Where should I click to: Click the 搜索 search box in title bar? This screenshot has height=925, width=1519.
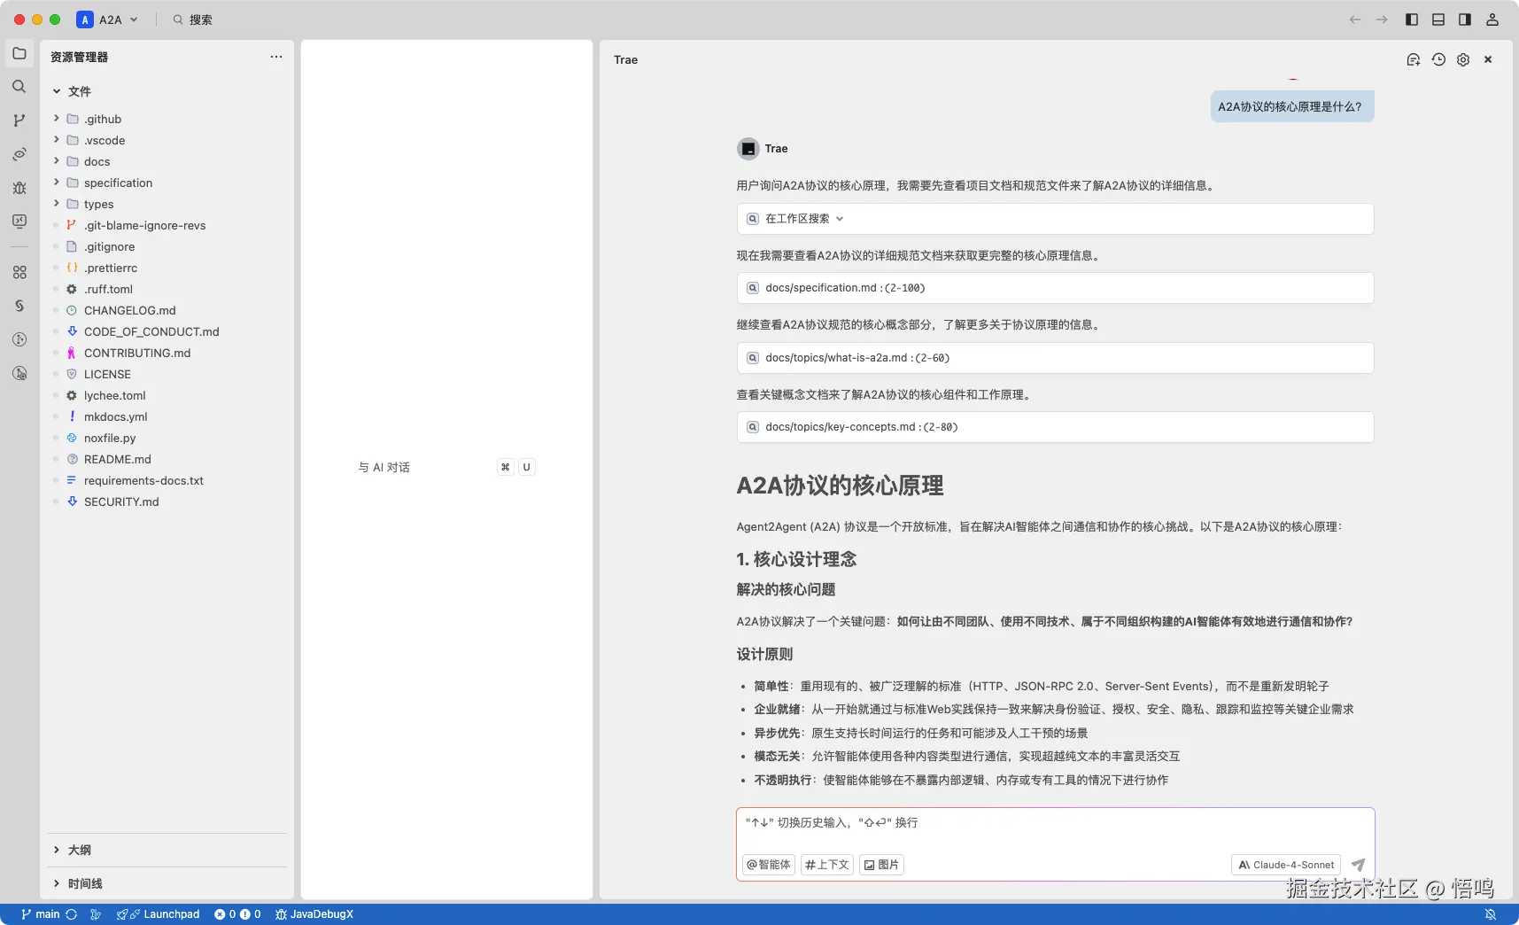coord(193,19)
